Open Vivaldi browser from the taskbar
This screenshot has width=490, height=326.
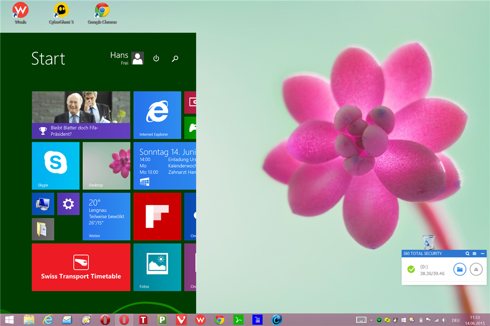[x=181, y=320]
